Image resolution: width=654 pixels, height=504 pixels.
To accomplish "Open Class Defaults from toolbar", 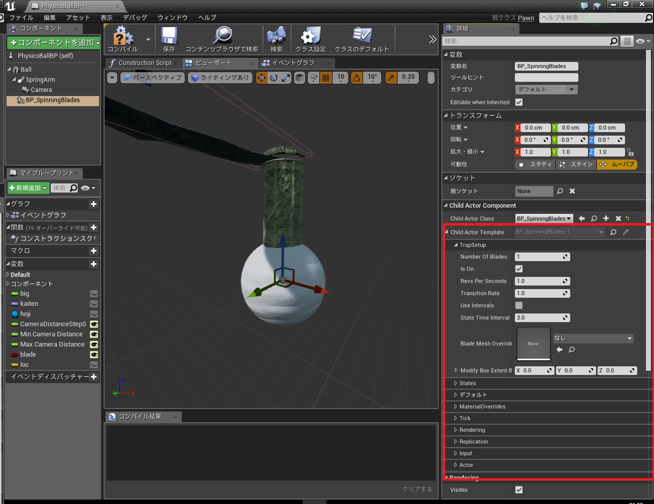I will click(x=362, y=39).
